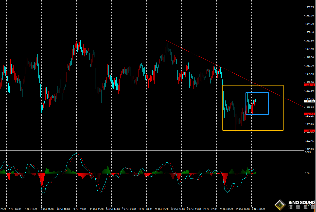Click the white 1883.86 current price tag

click(309, 101)
